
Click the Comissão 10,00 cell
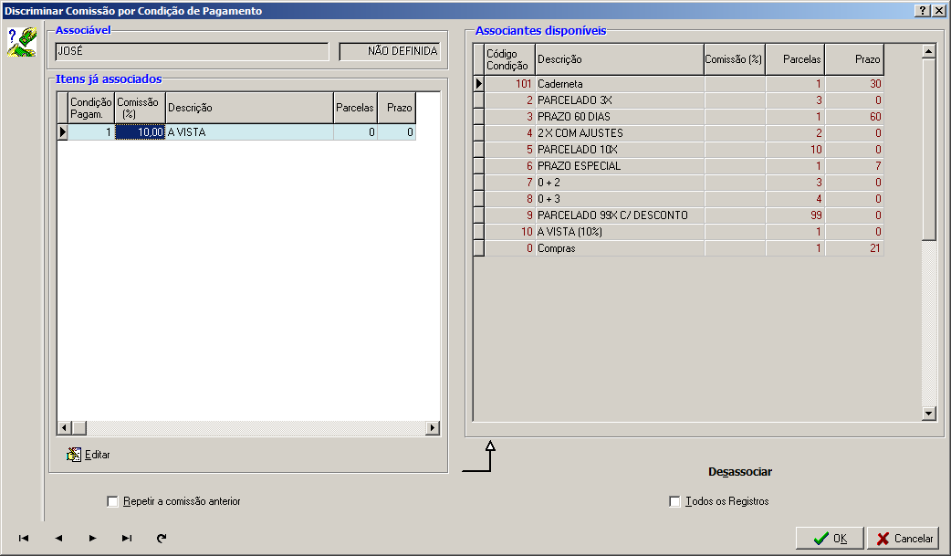tap(140, 132)
